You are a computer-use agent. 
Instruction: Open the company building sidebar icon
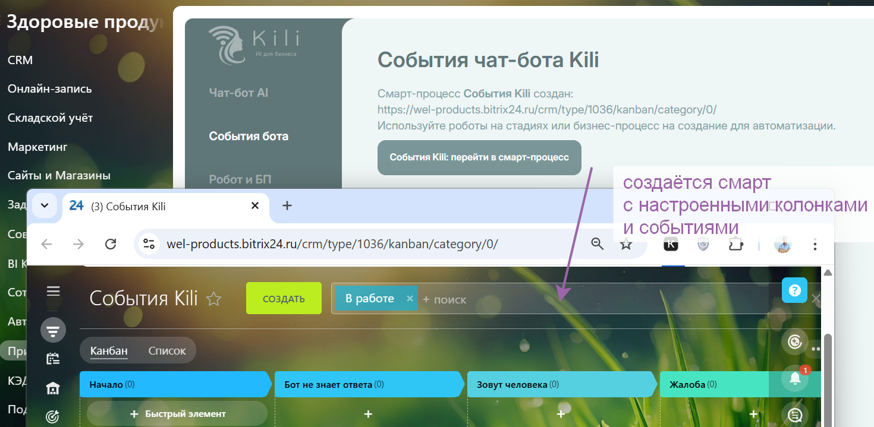53,388
